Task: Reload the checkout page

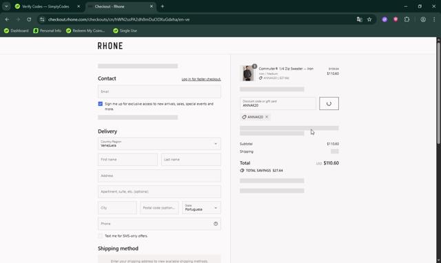Action: tap(29, 19)
